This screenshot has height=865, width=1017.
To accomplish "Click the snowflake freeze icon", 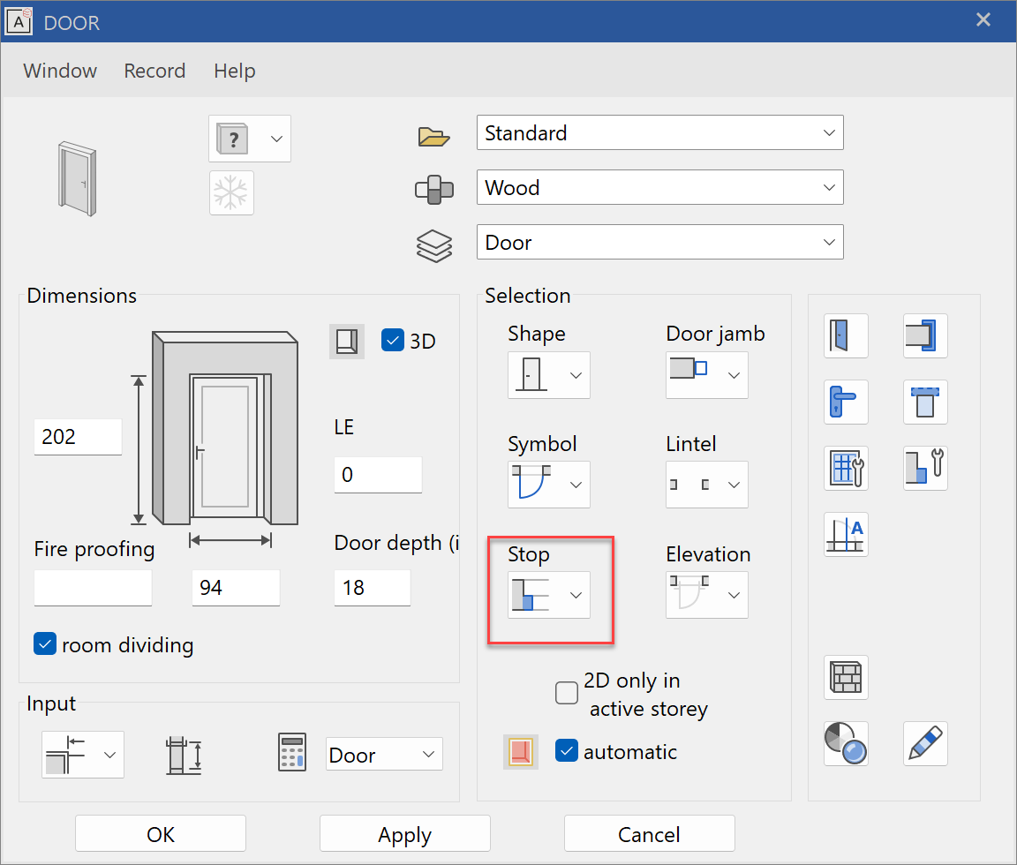I will [x=231, y=192].
